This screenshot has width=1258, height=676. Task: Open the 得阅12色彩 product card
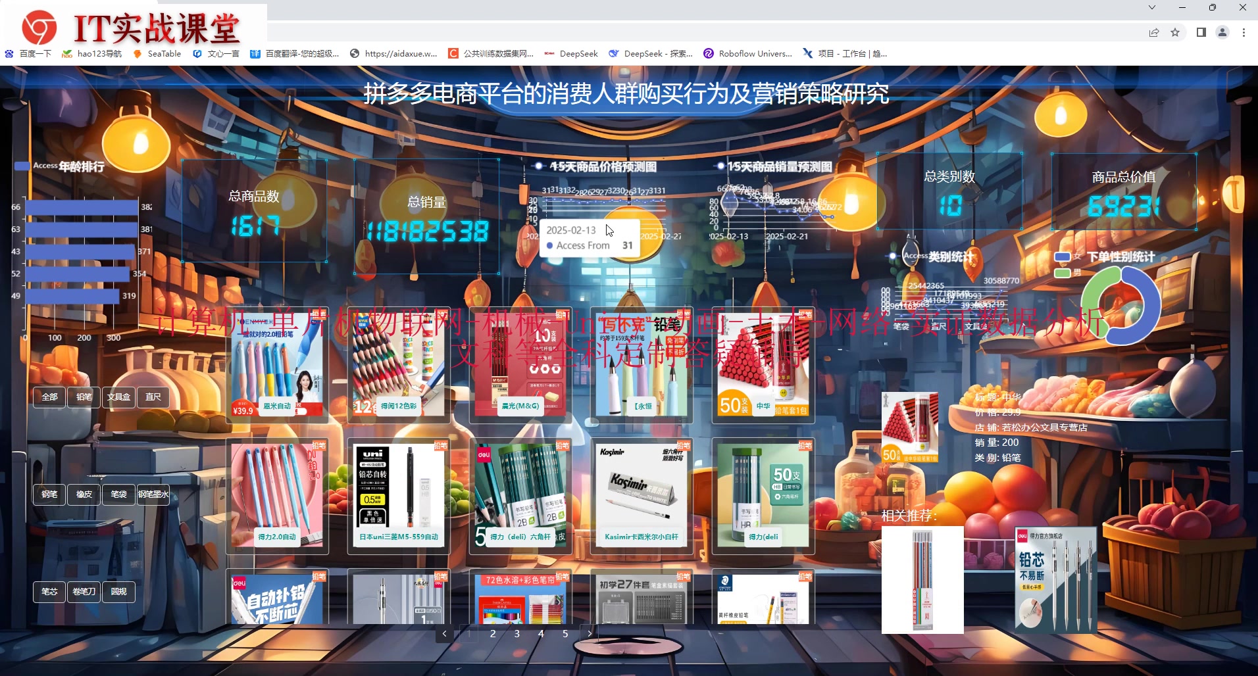pyautogui.click(x=399, y=364)
